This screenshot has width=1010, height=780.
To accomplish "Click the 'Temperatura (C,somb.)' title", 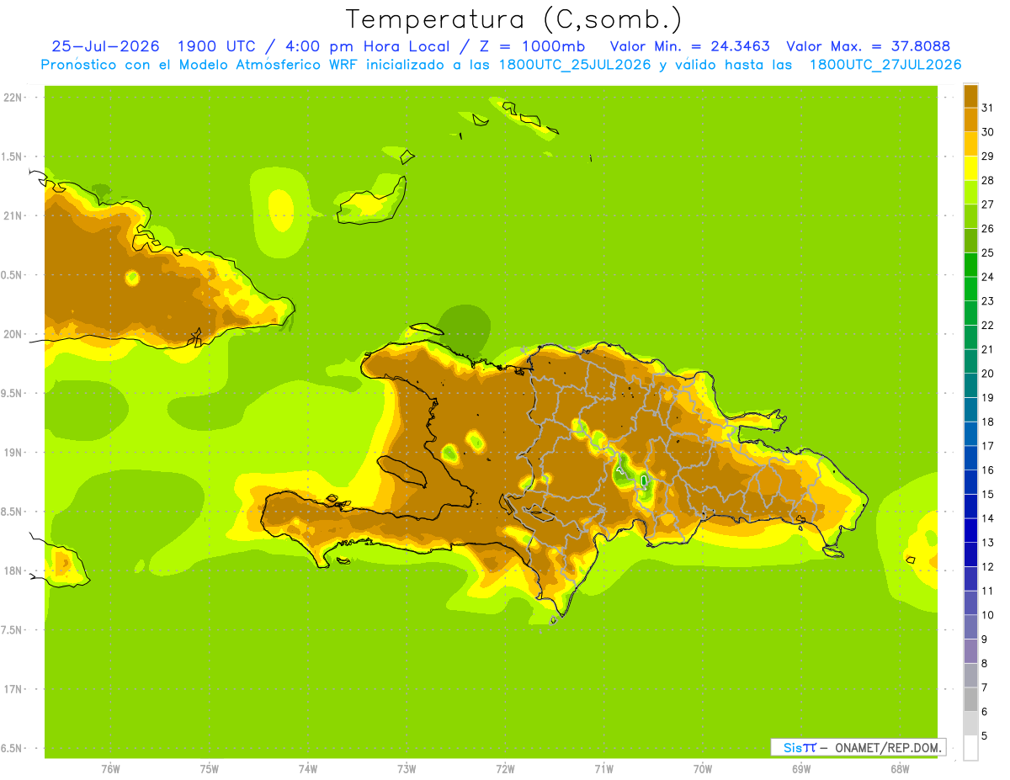I will (514, 19).
